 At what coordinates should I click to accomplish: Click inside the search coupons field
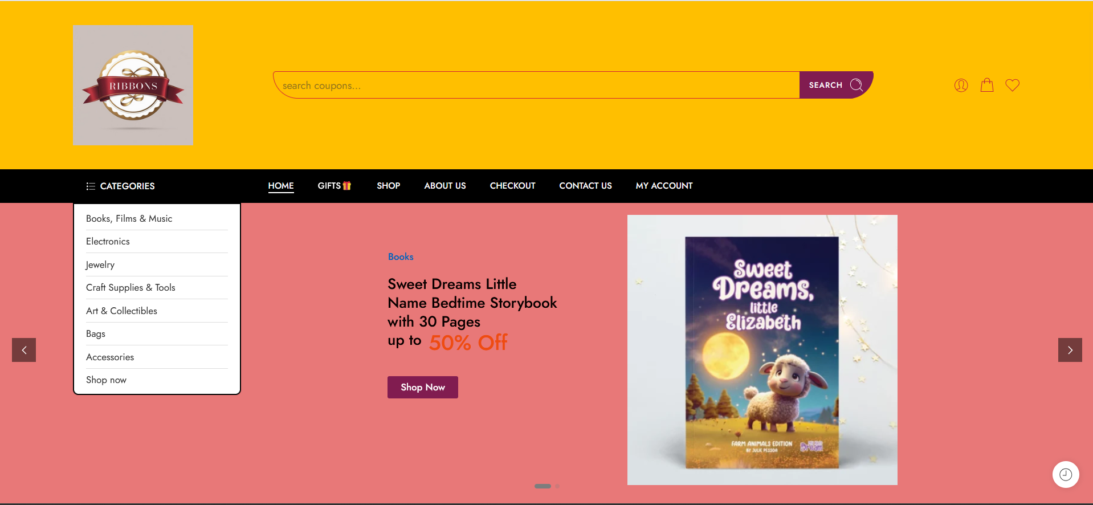coord(536,85)
